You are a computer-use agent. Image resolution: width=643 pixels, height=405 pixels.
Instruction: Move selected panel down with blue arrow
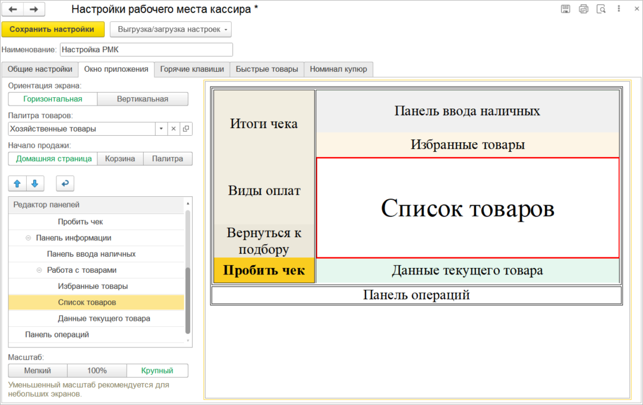pos(35,184)
